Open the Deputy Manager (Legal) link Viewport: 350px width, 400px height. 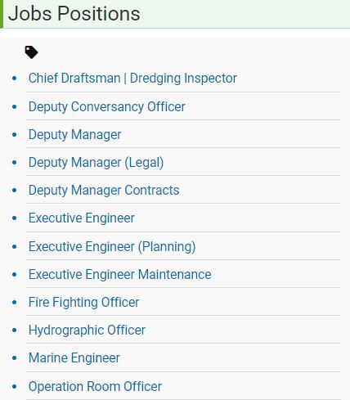point(96,163)
